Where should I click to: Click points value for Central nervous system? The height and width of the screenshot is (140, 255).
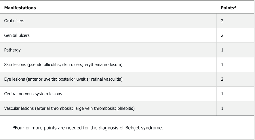tap(222, 94)
